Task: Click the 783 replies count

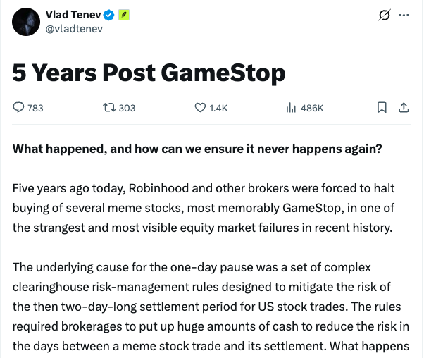Action: pos(35,108)
